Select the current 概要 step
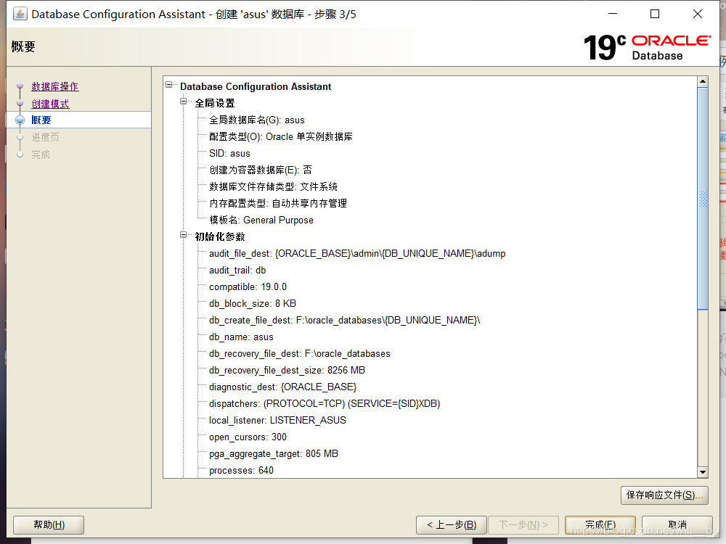 click(x=41, y=120)
